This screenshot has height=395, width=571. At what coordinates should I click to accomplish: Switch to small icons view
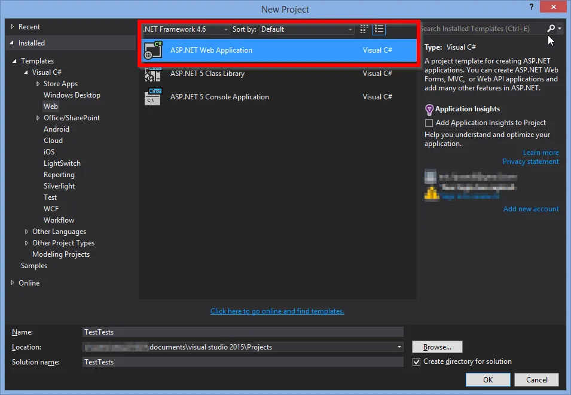coord(364,29)
